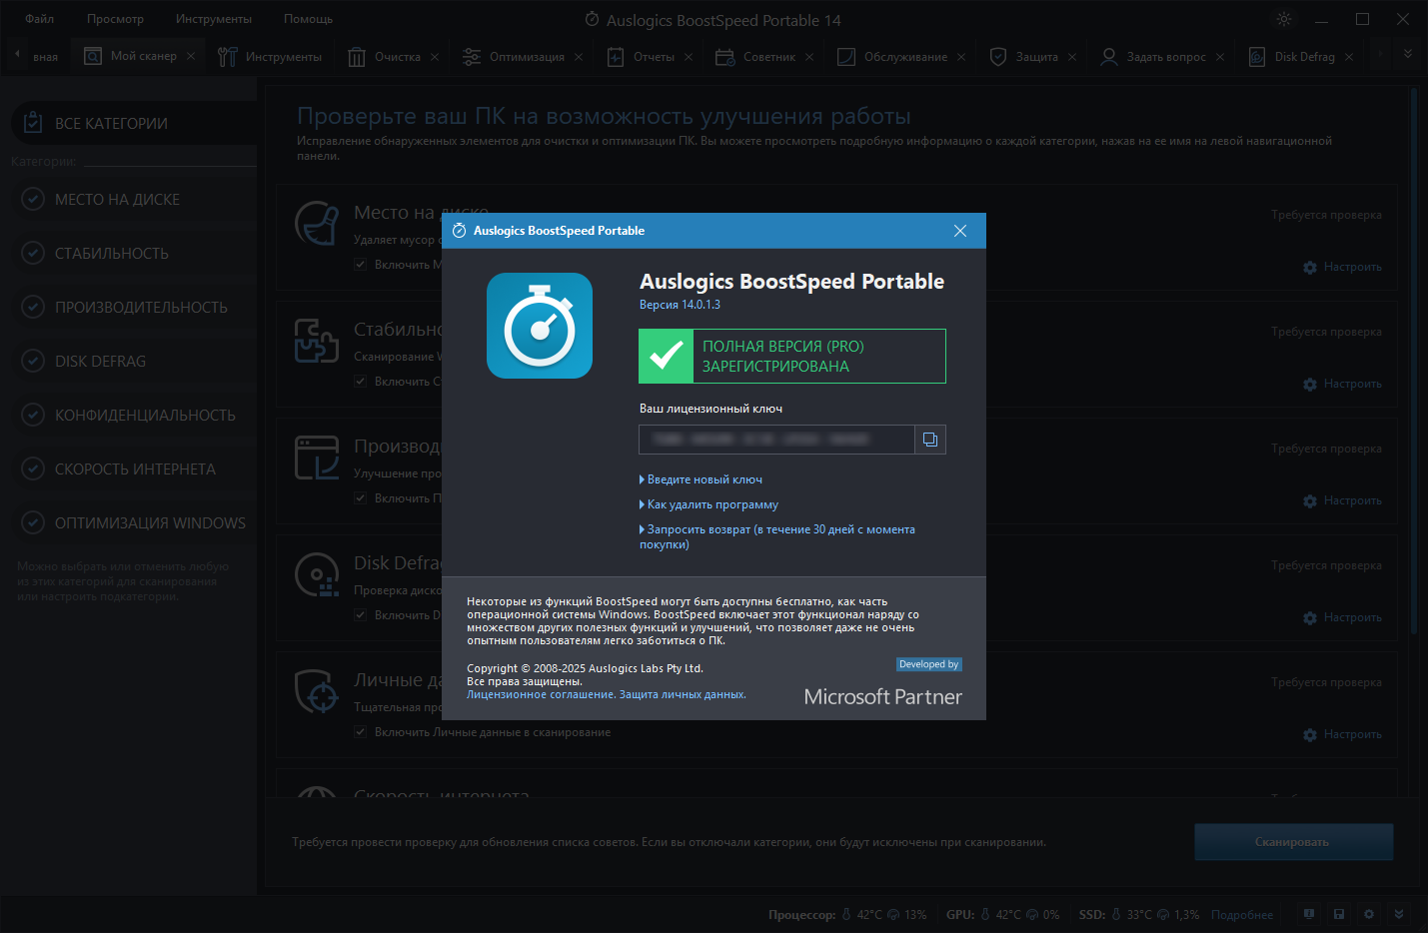Open the Просмотр menu
Image resolution: width=1428 pixels, height=933 pixels.
(x=115, y=19)
